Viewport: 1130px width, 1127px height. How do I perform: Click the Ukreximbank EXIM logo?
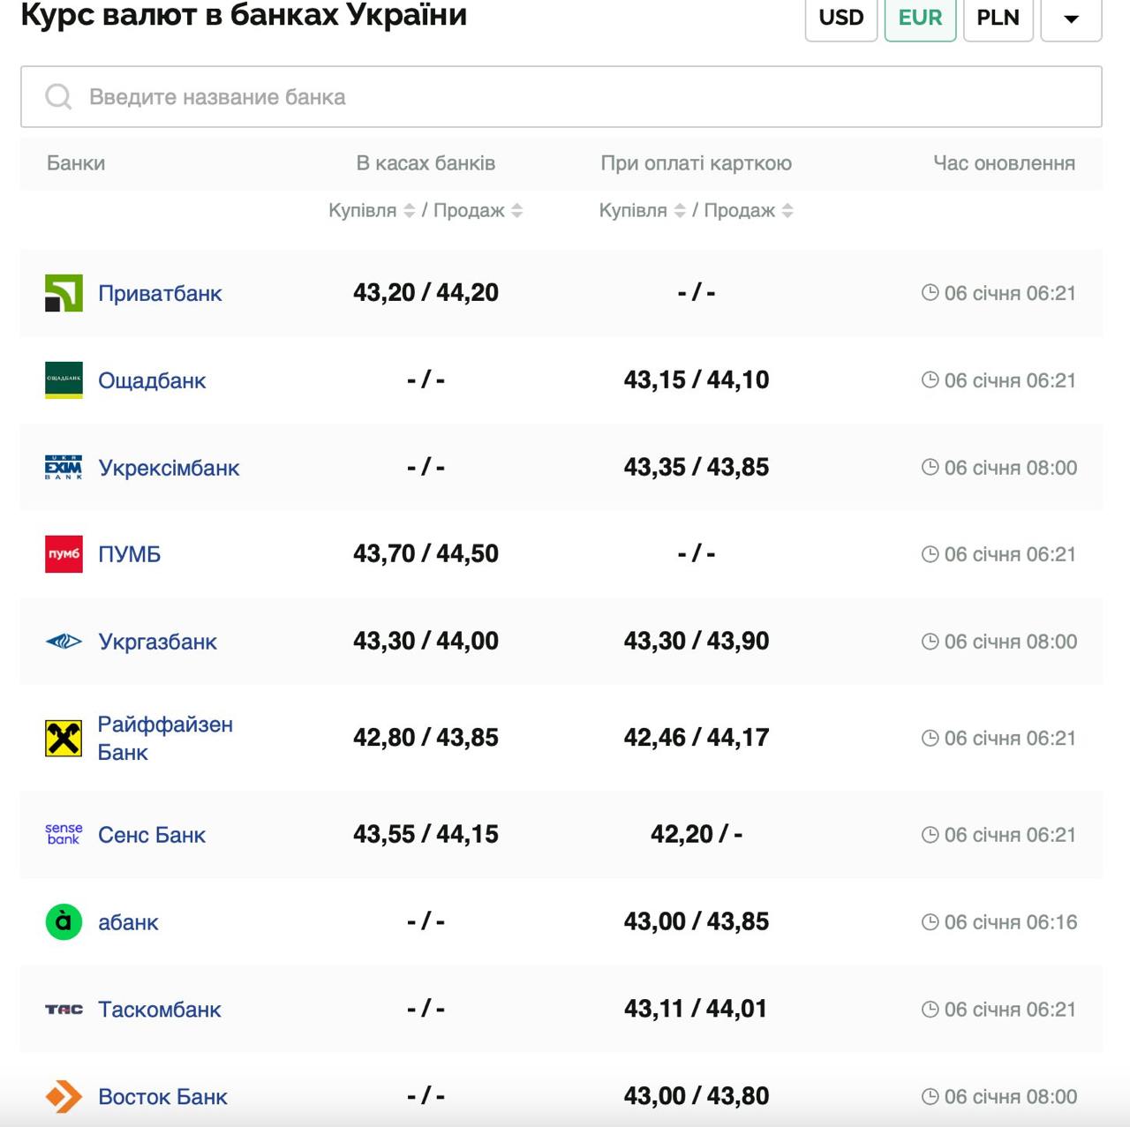click(64, 468)
